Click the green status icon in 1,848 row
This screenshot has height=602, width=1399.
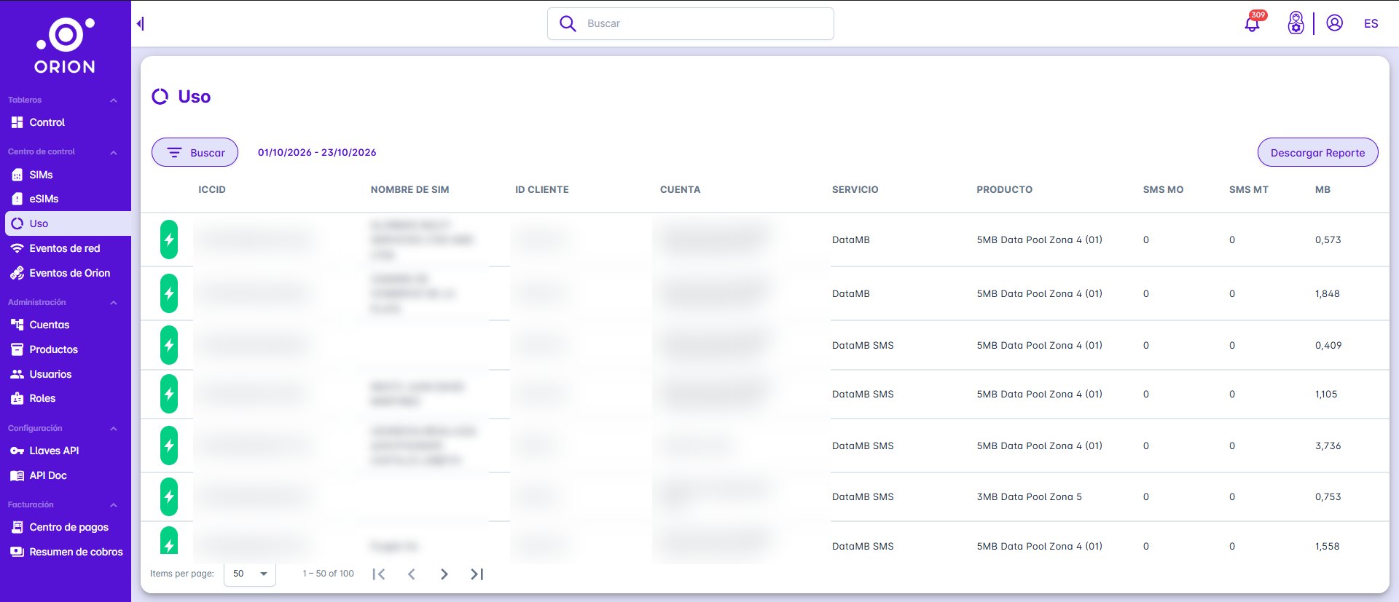(169, 293)
